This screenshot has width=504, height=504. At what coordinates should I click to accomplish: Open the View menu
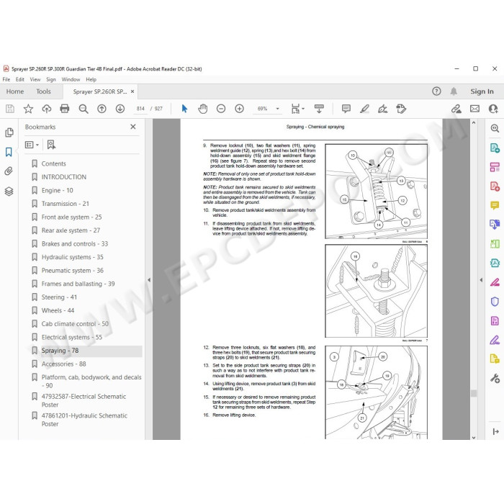point(35,79)
